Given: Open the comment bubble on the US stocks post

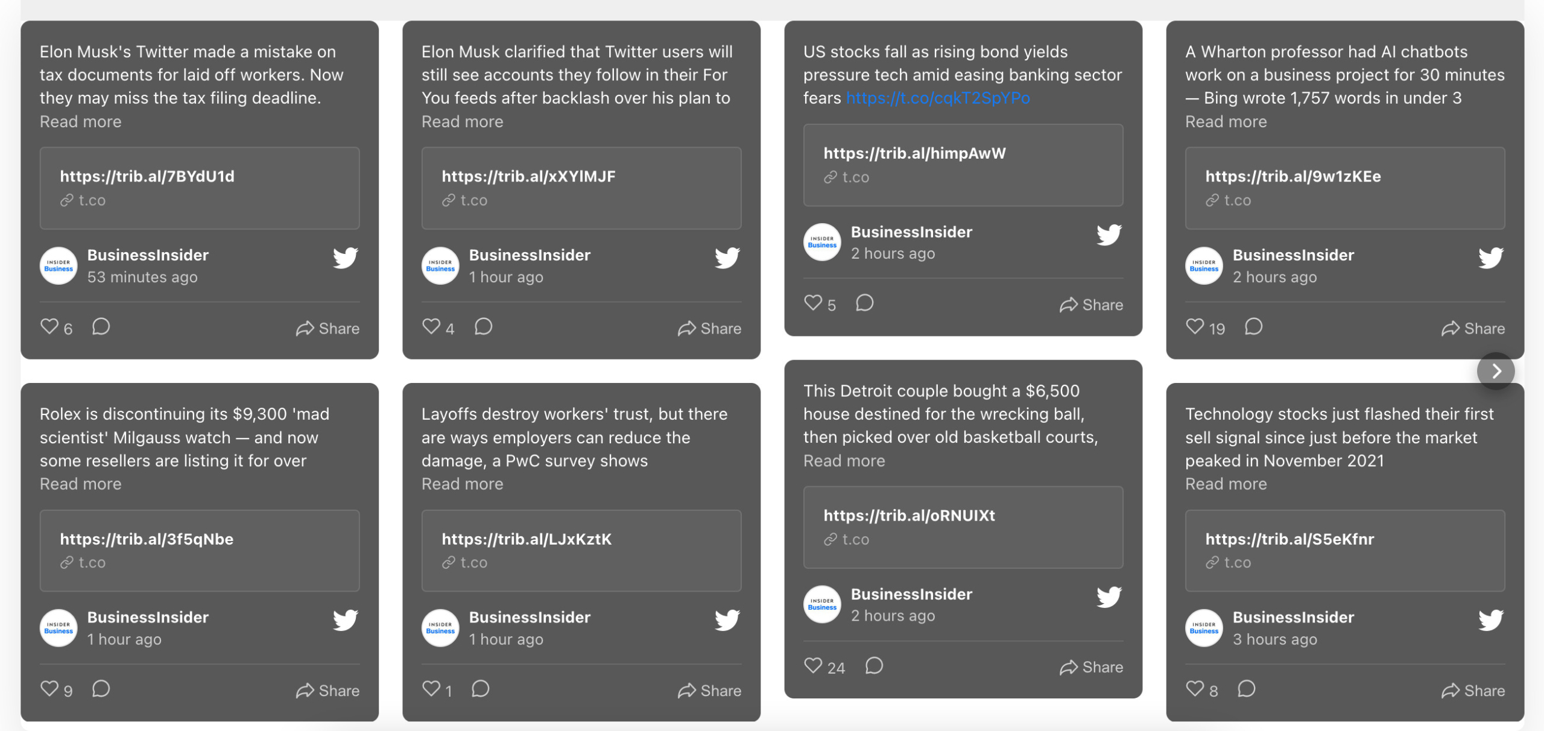Looking at the screenshot, I should 865,304.
